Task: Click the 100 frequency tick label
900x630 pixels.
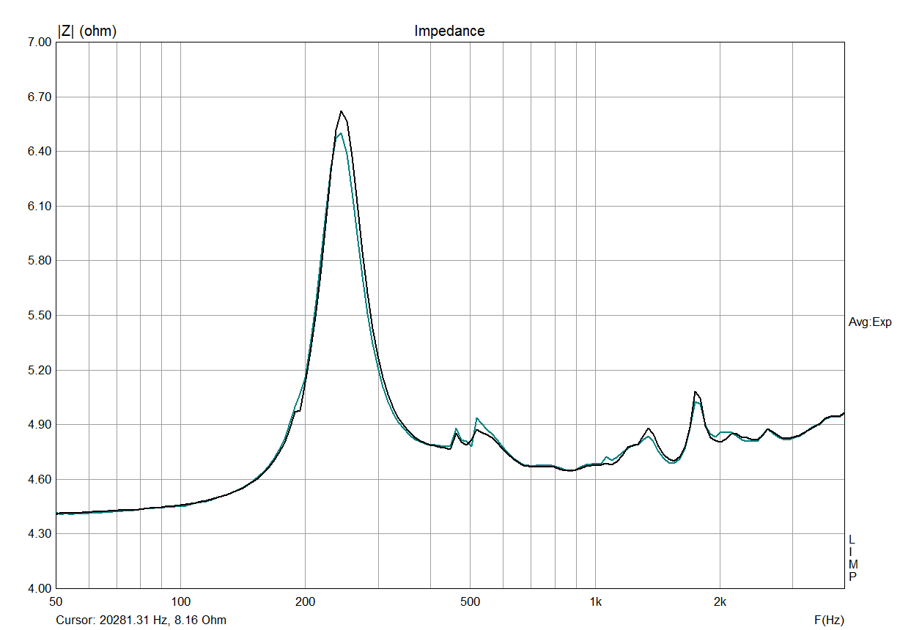Action: (180, 602)
